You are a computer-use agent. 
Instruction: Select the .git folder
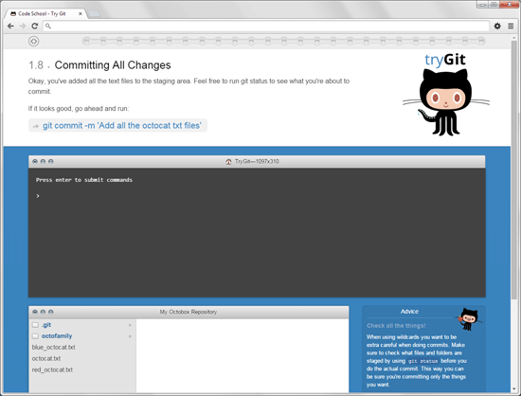46,325
